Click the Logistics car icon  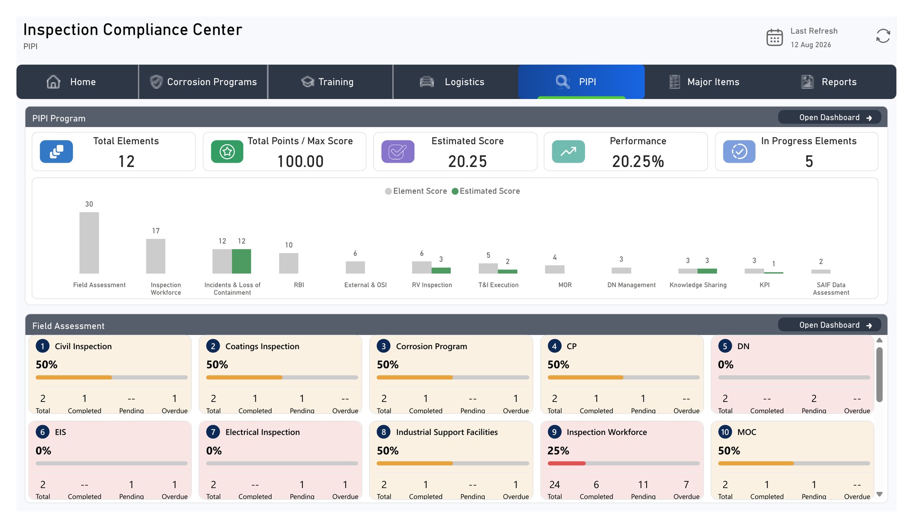(427, 82)
